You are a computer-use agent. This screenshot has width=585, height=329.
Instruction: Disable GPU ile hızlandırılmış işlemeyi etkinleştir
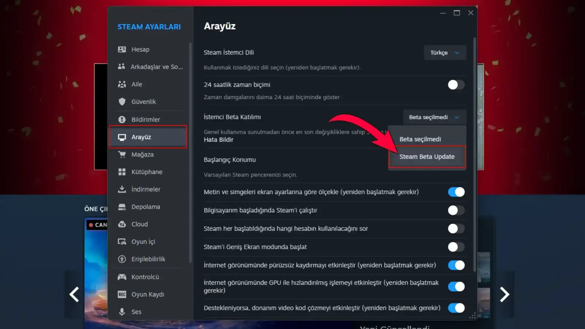[456, 287]
